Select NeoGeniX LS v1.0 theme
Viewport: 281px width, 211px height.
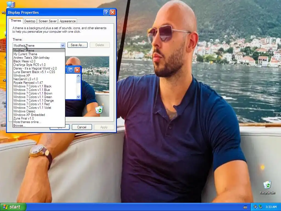point(39,79)
